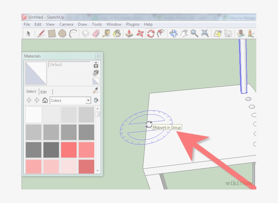Pick the bright red color swatch
This screenshot has height=203, width=278.
(69, 150)
